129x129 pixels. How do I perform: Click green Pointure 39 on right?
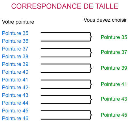(114, 68)
